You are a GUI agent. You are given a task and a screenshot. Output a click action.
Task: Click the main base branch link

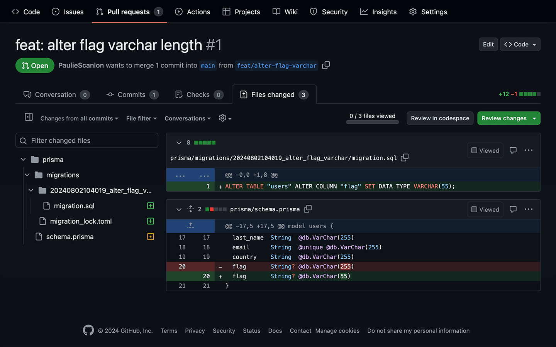(x=208, y=66)
